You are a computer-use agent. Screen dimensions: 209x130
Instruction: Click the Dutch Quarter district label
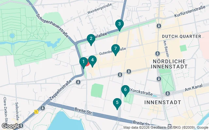182,36
